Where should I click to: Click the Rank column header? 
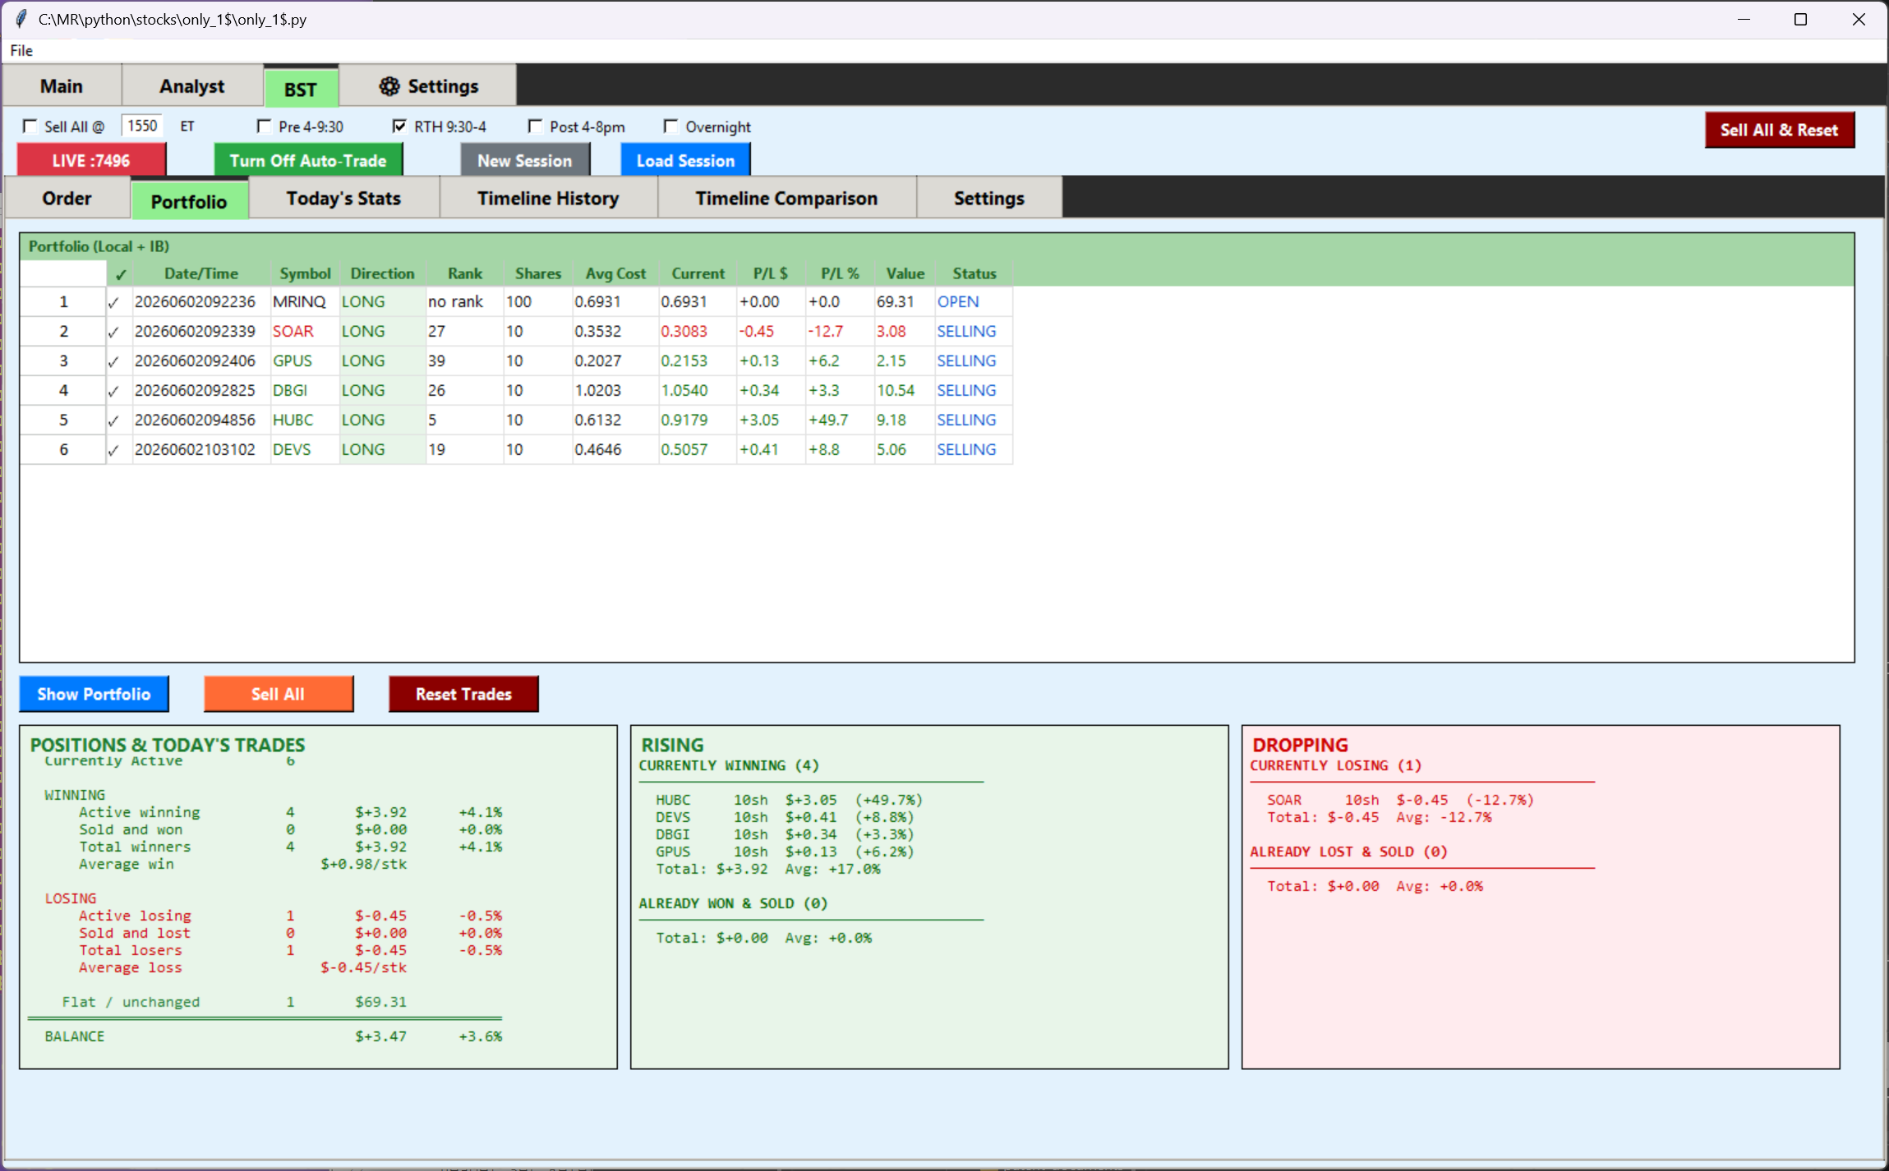click(465, 273)
